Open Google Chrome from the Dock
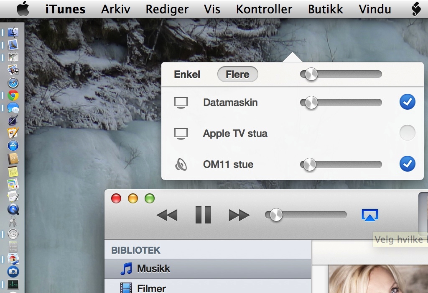 13,95
